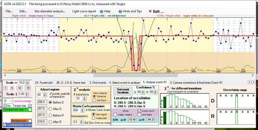This screenshot has width=258, height=130.
Task: Decrease R confidence percent stepper
Action: pos(156,93)
